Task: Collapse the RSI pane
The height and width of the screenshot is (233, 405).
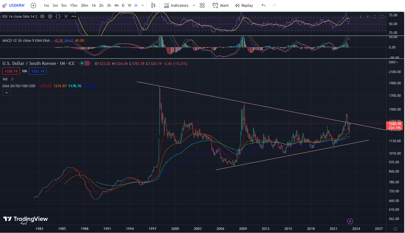Action: coord(375,16)
